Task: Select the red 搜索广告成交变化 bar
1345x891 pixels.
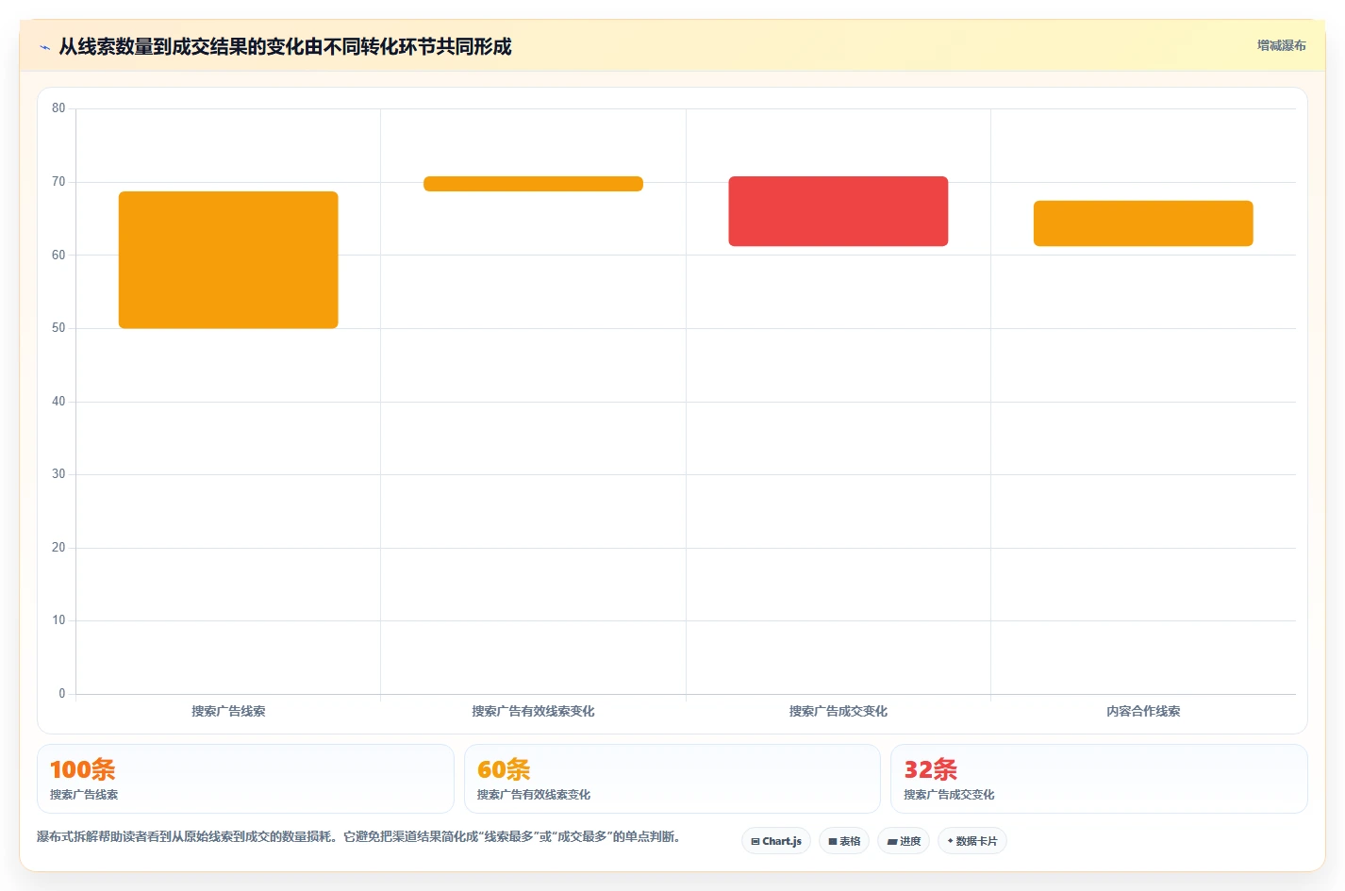Action: (x=839, y=211)
